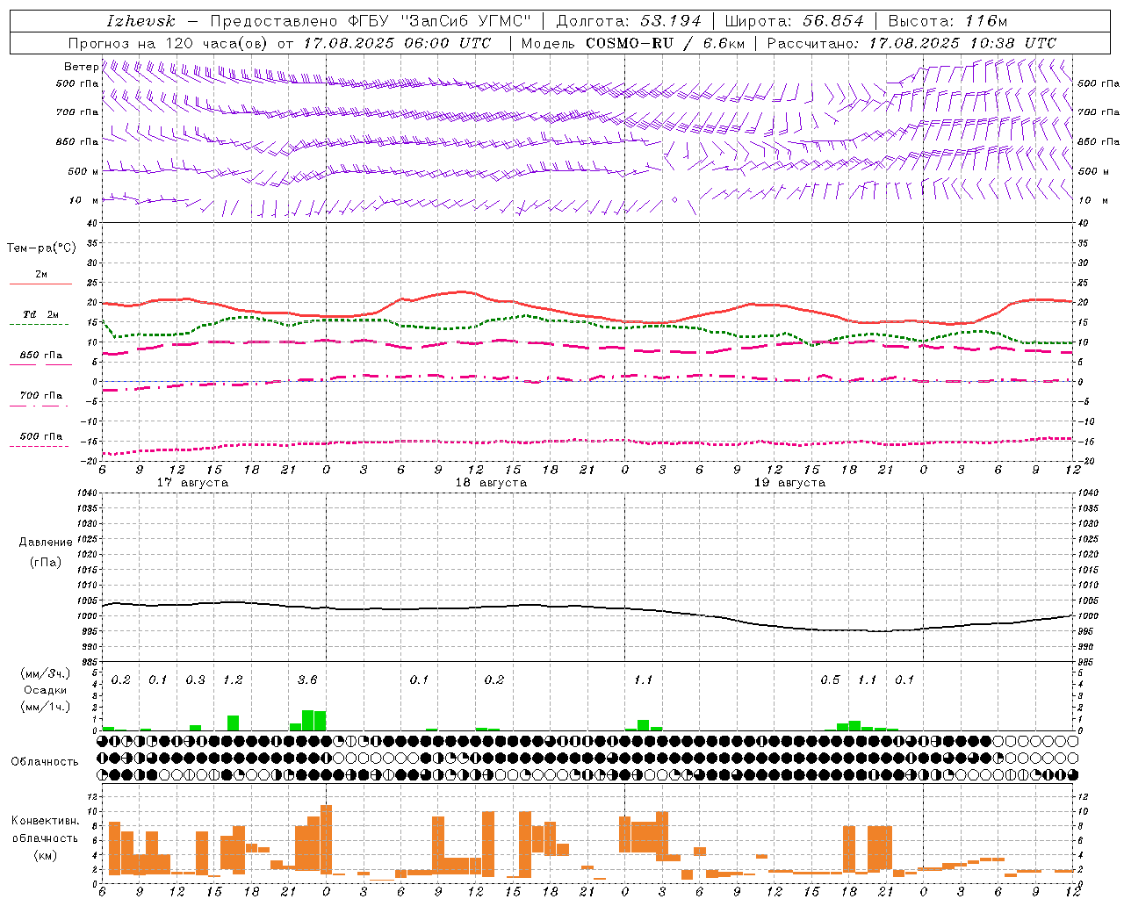Click the Td 2м dew point legend label
This screenshot has width=1124, height=899.
pos(40,314)
